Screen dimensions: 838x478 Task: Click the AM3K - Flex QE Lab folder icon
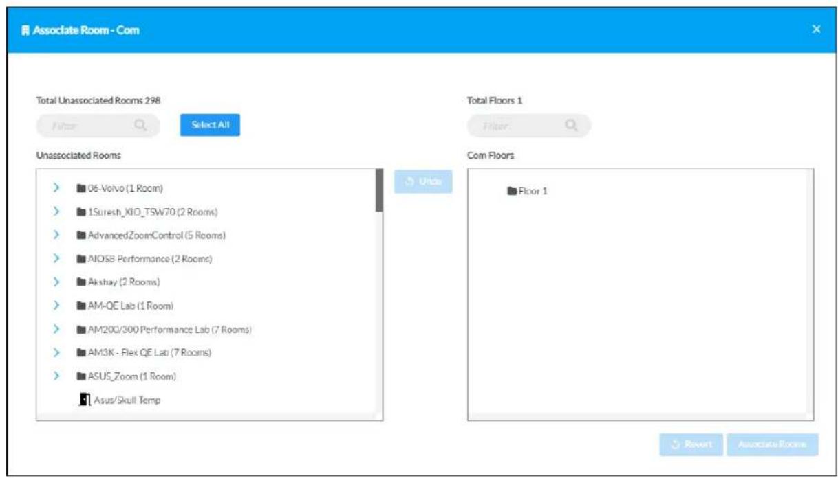pos(81,353)
